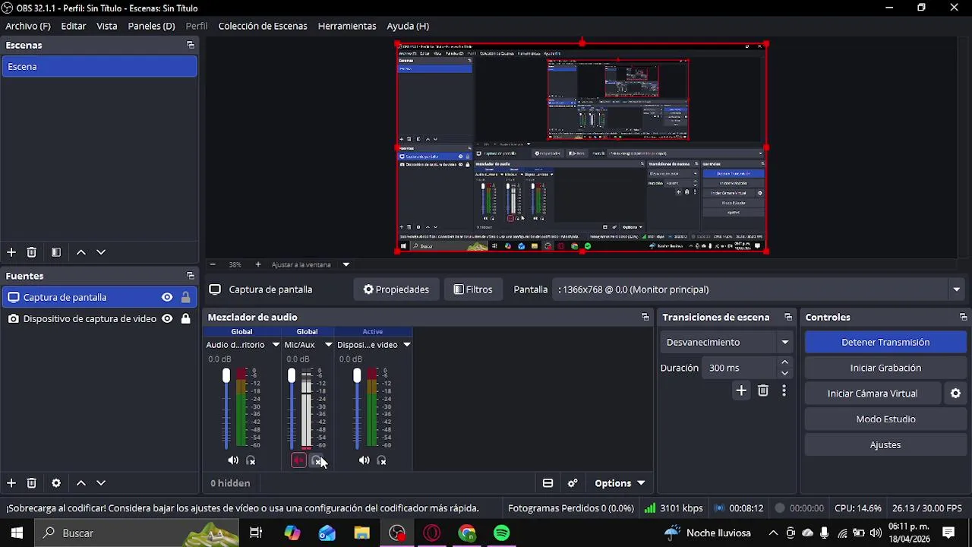Image resolution: width=972 pixels, height=547 pixels.
Task: Open Dispositivo de video channel dropdown
Action: point(406,345)
